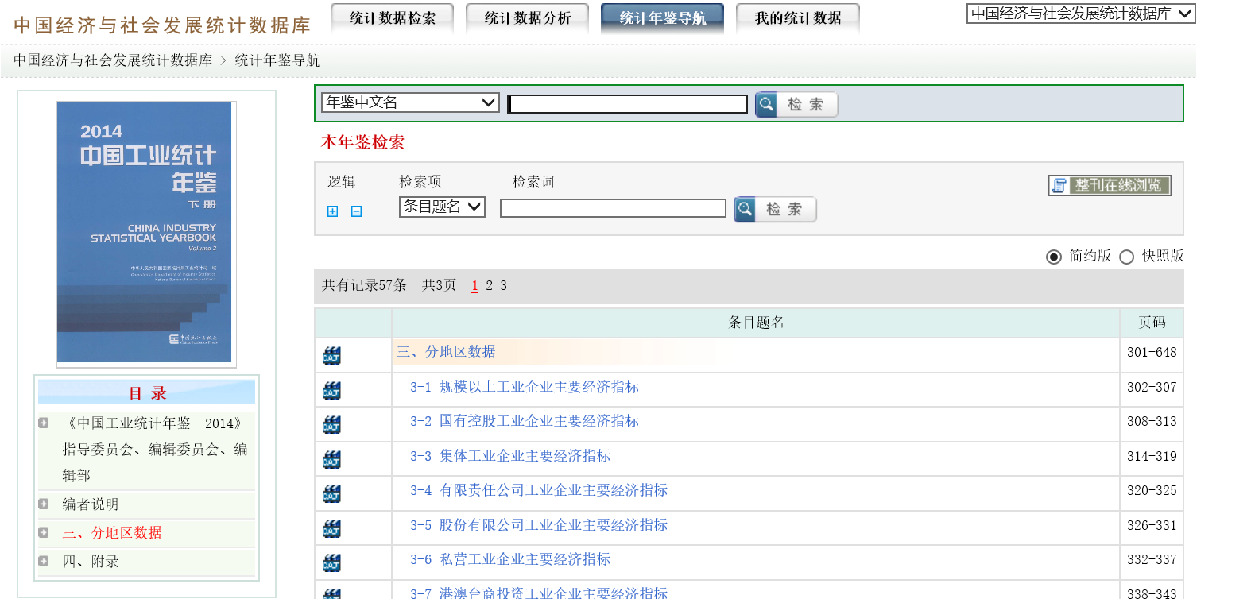The width and height of the screenshot is (1251, 599).
Task: Select 三、分地区数据 in the directory
Action: pos(112,533)
